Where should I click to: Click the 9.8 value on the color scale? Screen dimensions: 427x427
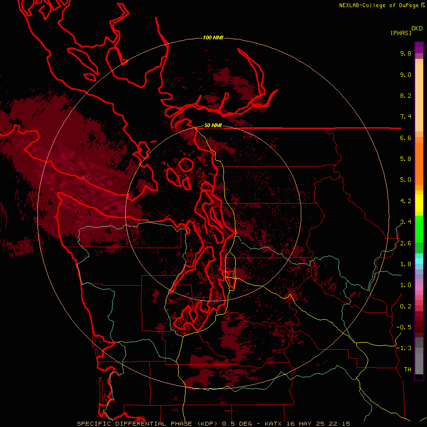(x=406, y=54)
